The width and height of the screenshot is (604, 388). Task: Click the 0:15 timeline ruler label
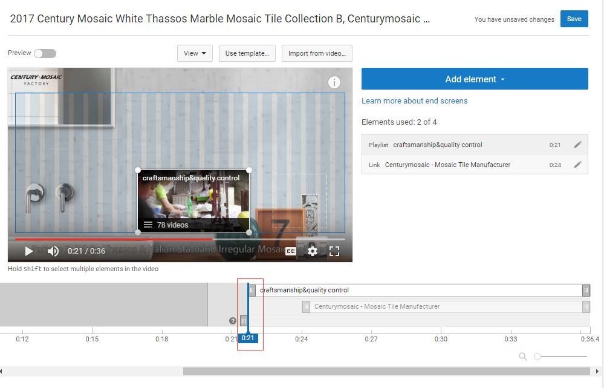pos(92,339)
